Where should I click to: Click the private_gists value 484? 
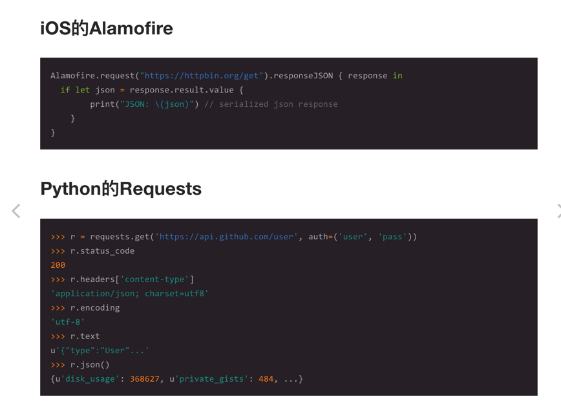(266, 379)
